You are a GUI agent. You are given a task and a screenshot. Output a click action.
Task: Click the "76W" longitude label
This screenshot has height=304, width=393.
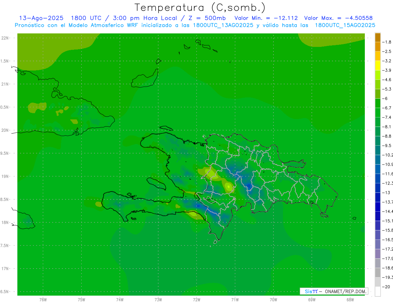point(43,299)
